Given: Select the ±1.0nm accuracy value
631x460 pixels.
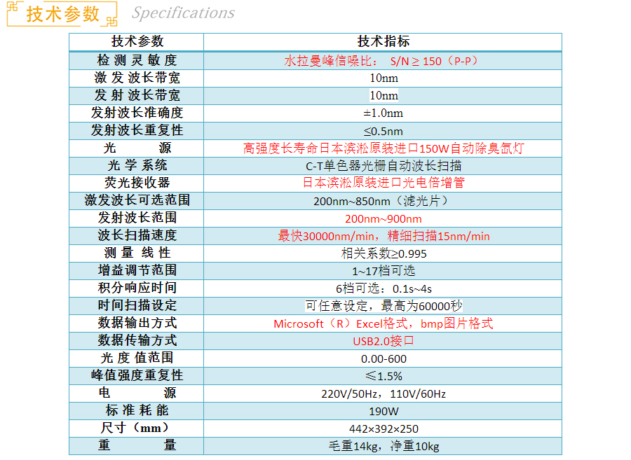Looking at the screenshot, I should point(383,113).
